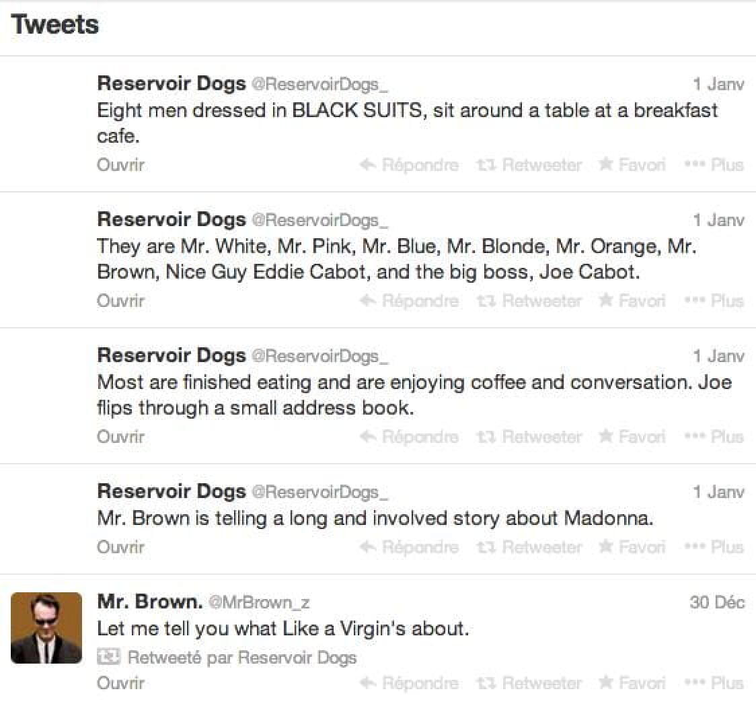Reply to the 'Most are finished eating' tweet
Screen dimensions: 756x704
pyautogui.click(x=410, y=437)
